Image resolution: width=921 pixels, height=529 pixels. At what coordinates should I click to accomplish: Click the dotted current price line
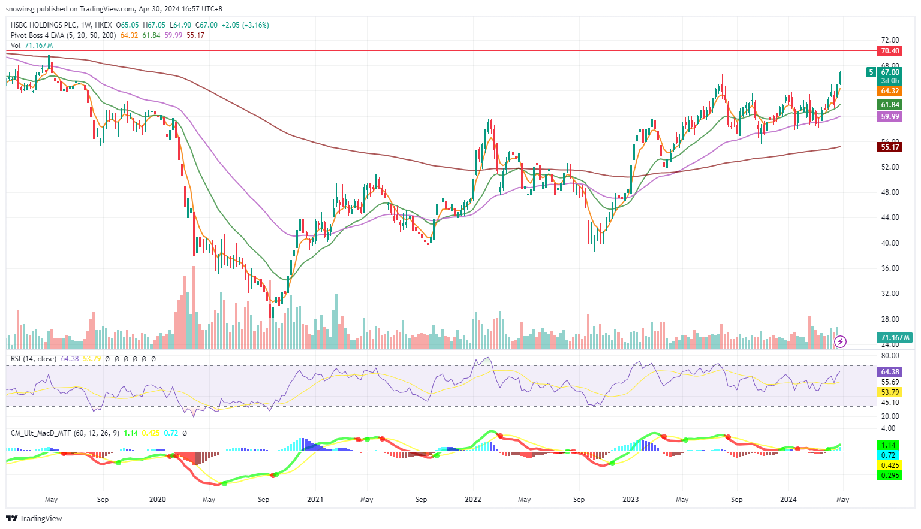[436, 72]
